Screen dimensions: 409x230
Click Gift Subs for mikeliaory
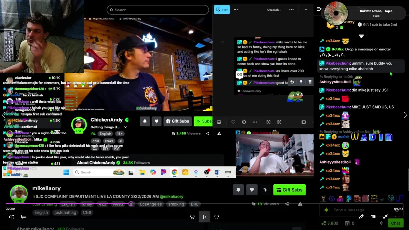coord(289,190)
